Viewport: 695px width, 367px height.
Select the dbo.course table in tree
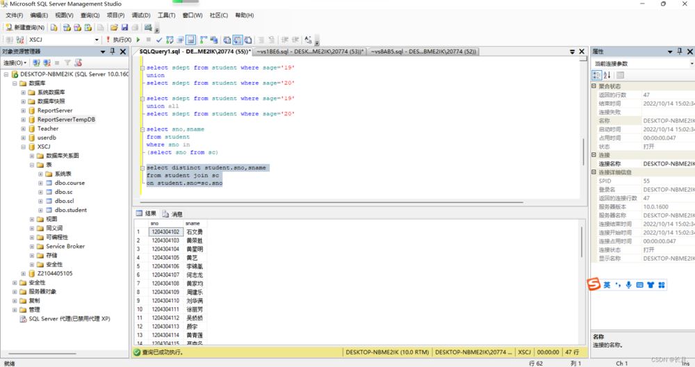click(69, 183)
